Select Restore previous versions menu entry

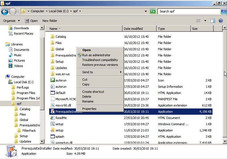pos(100,65)
